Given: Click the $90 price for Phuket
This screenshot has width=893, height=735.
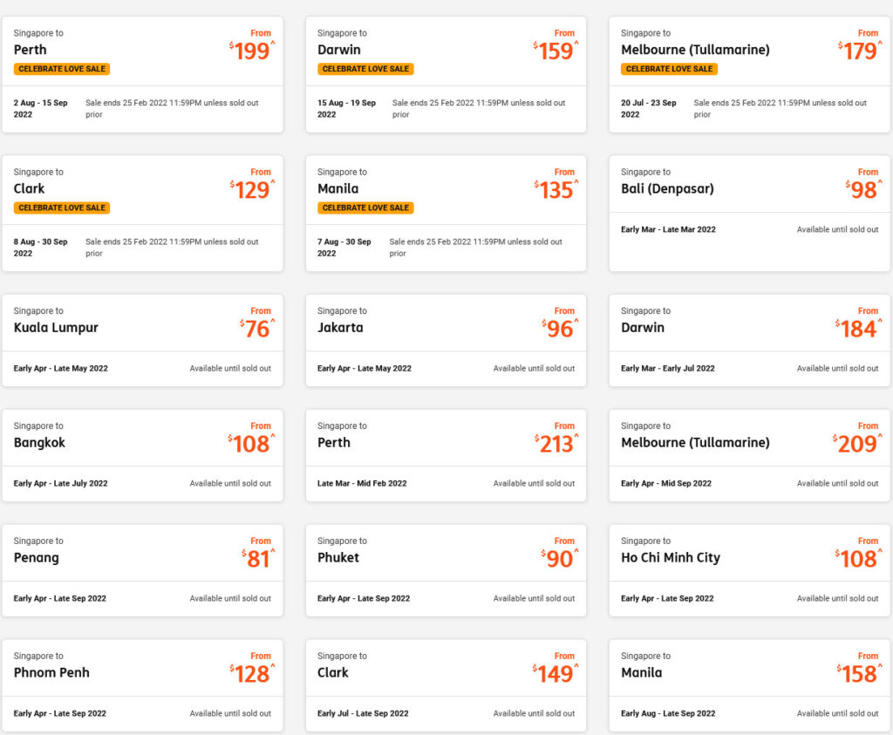Looking at the screenshot, I should point(559,559).
